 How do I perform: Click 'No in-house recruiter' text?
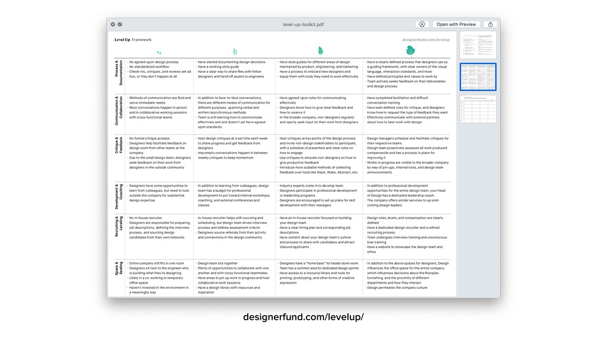pyautogui.click(x=146, y=218)
